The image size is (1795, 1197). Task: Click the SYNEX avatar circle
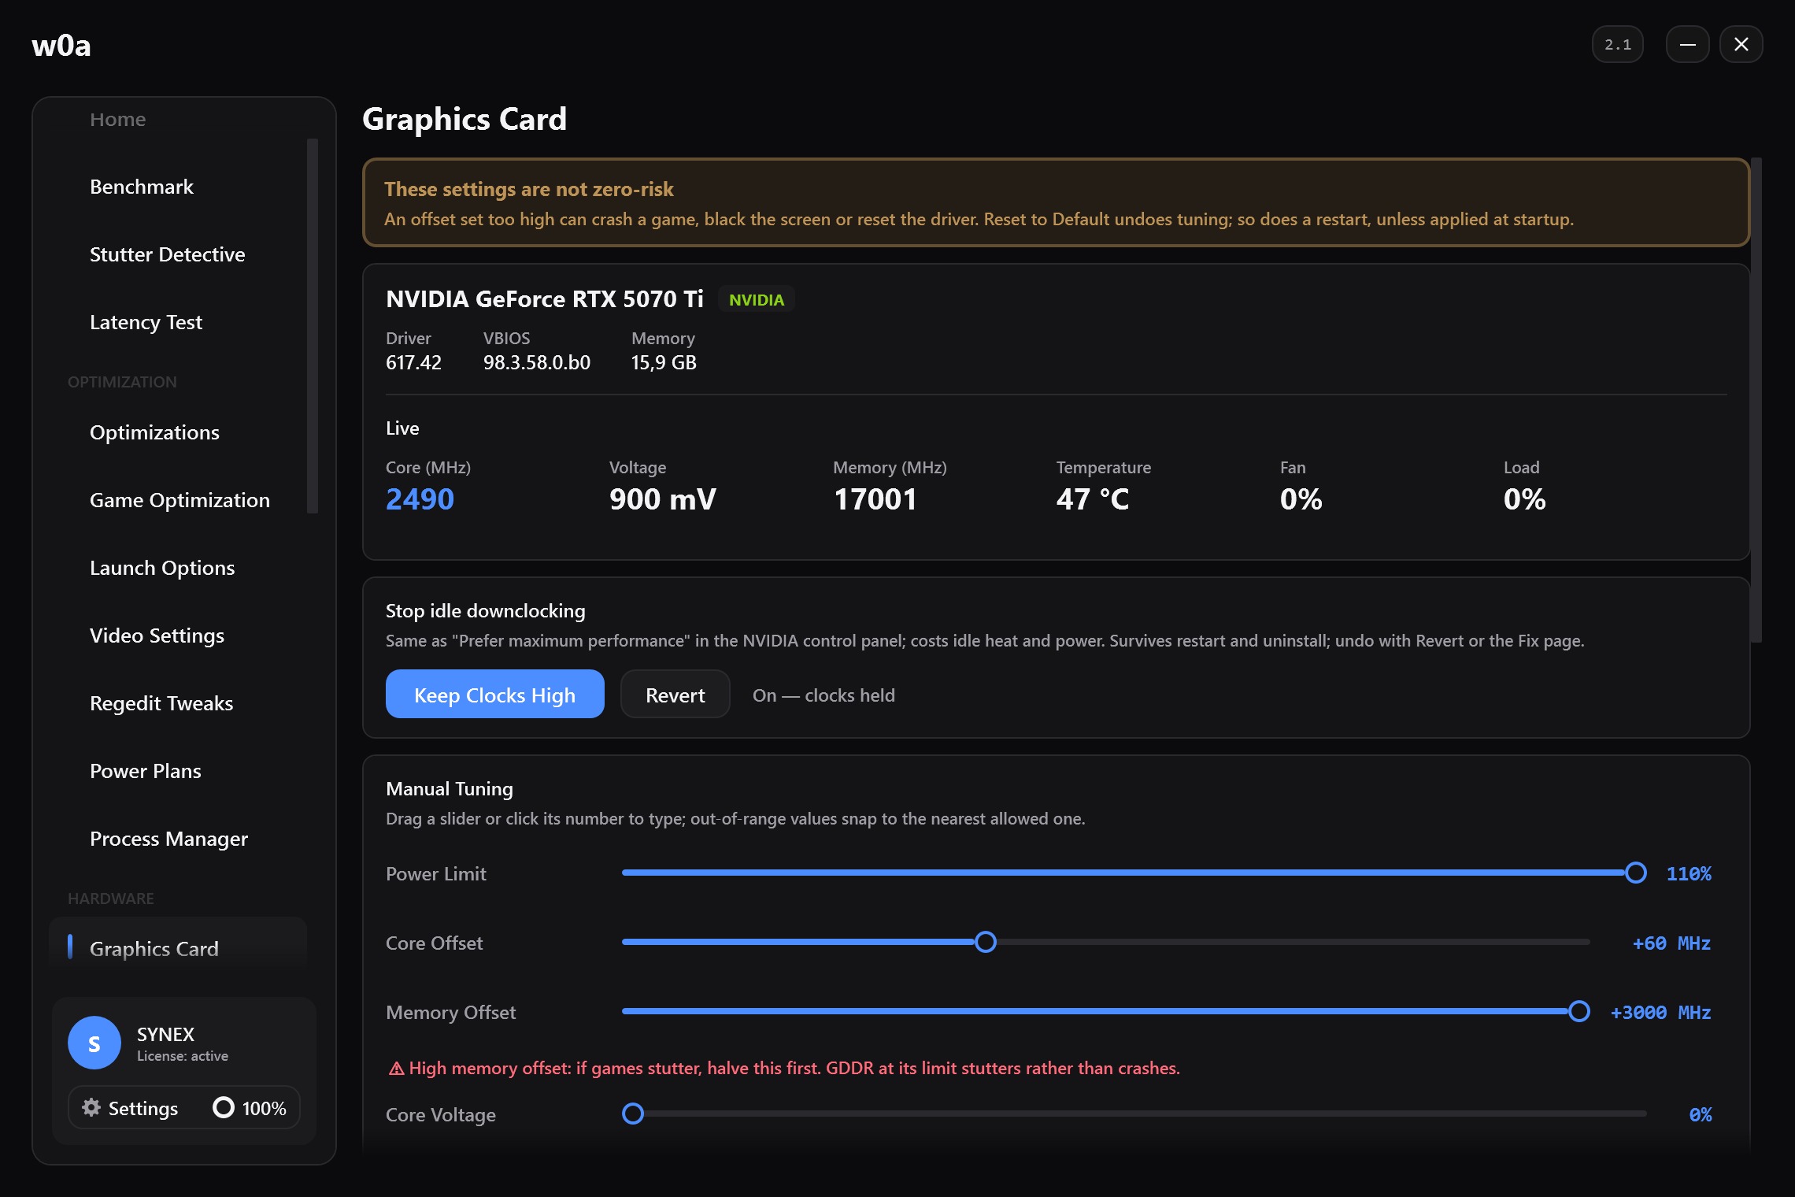pos(94,1043)
